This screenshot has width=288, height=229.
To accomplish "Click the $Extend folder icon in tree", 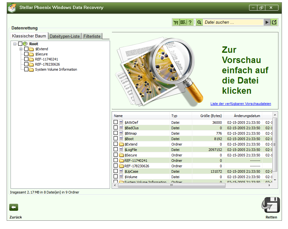I will (x=31, y=49).
